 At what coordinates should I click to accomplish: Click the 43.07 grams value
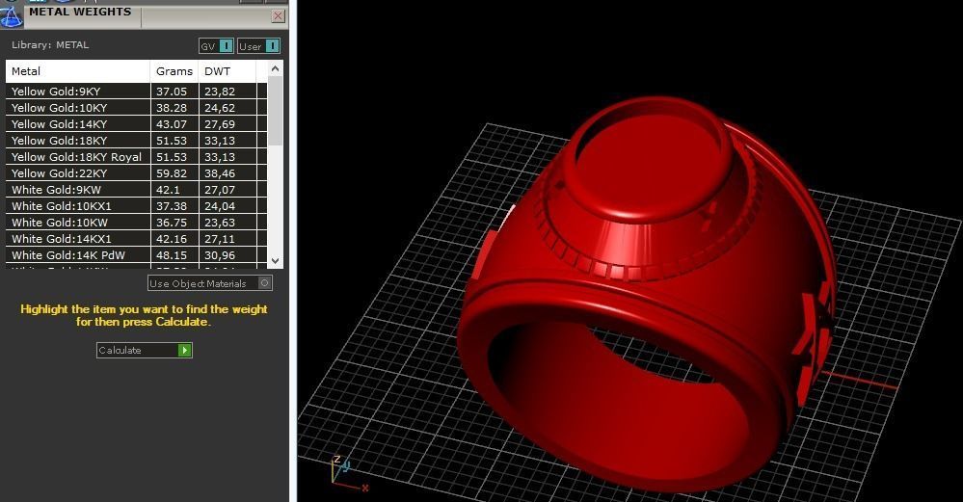172,124
